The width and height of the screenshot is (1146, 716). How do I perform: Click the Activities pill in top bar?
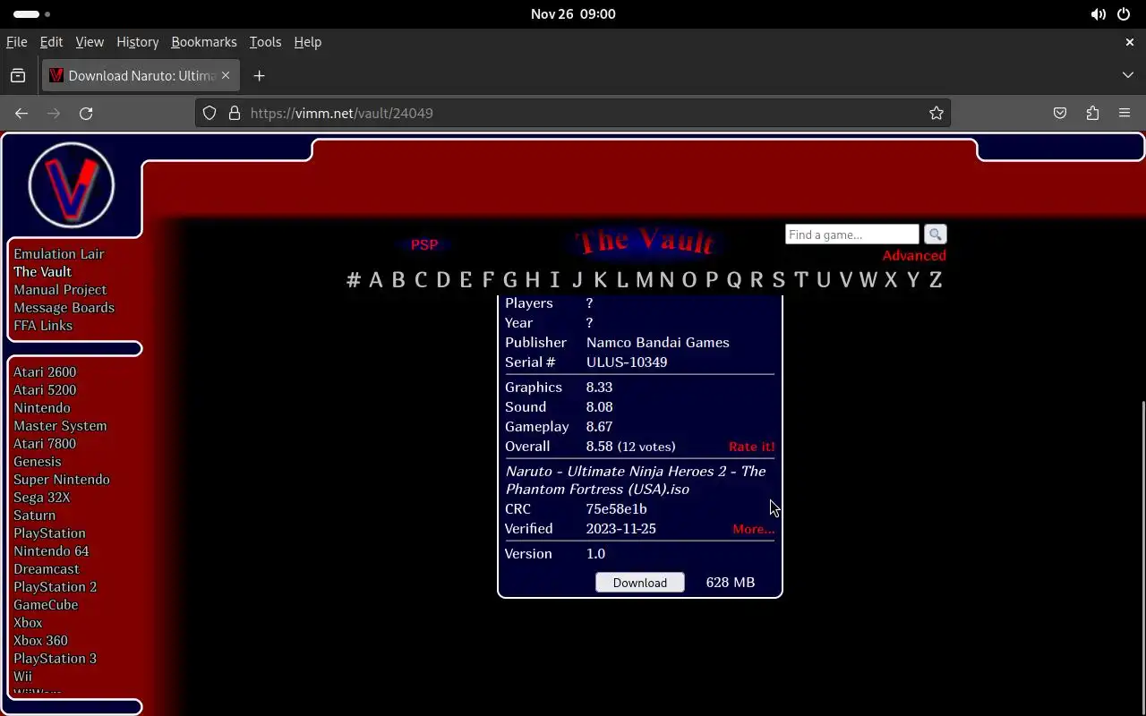pos(32,14)
